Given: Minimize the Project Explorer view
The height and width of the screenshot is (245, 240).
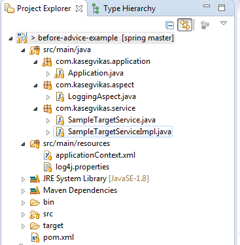Looking at the screenshot, I should coord(207,6).
